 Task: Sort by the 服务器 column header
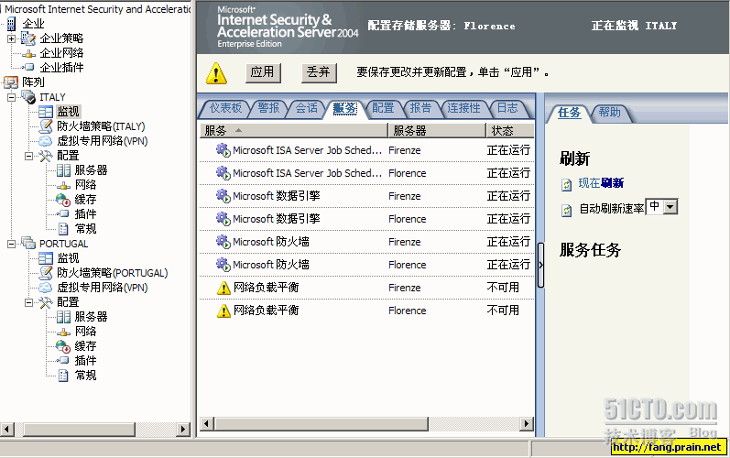tap(437, 131)
